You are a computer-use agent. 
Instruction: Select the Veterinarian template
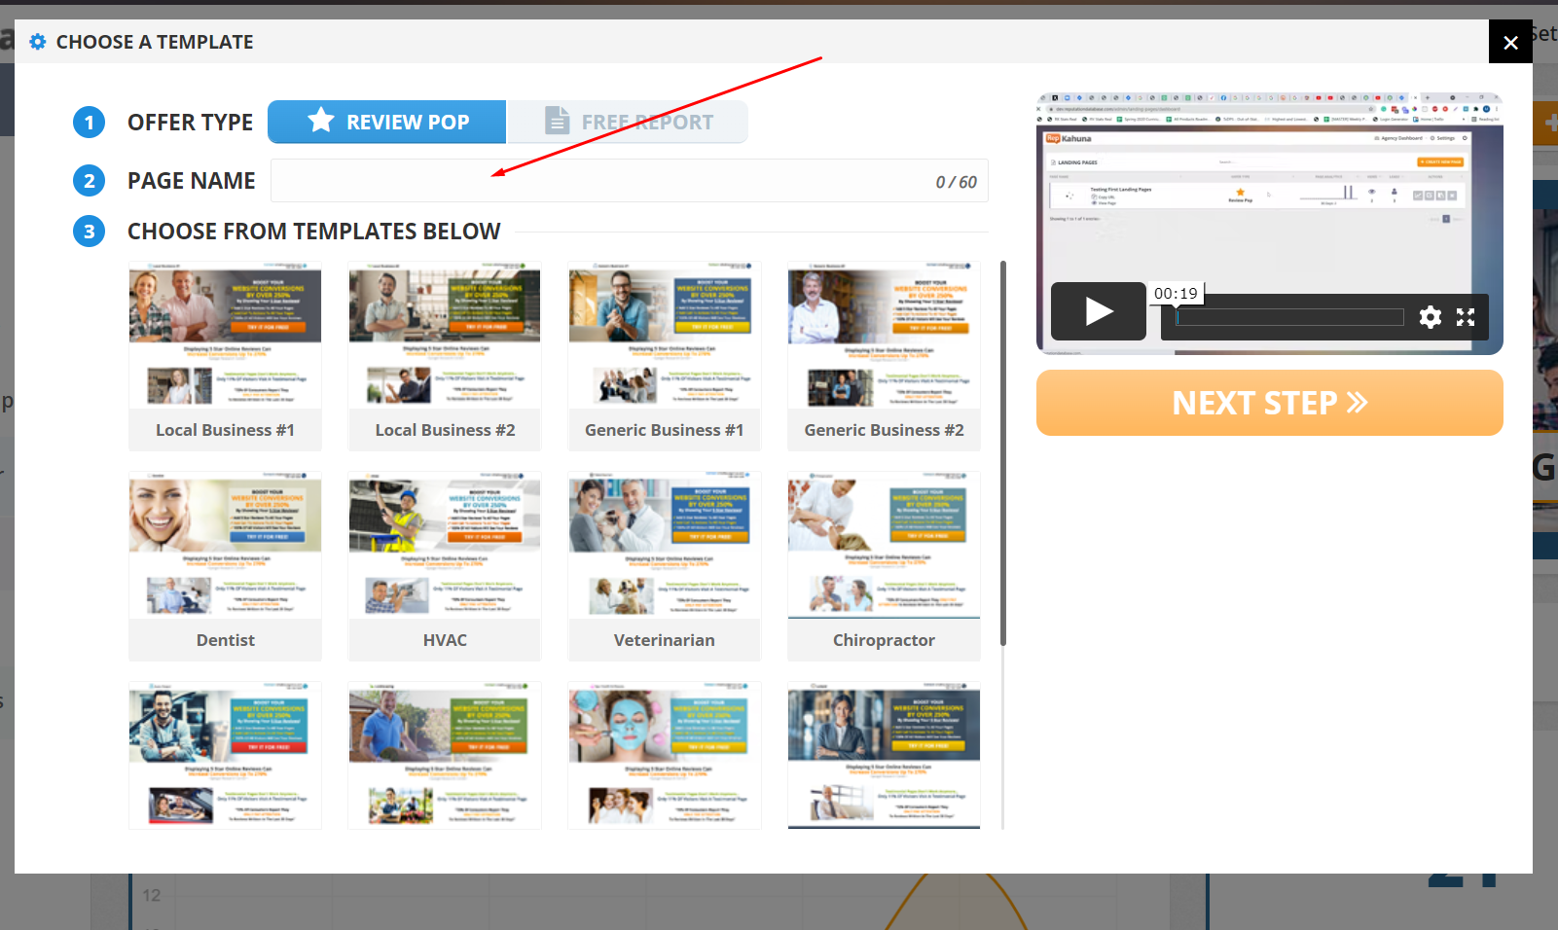click(x=665, y=566)
